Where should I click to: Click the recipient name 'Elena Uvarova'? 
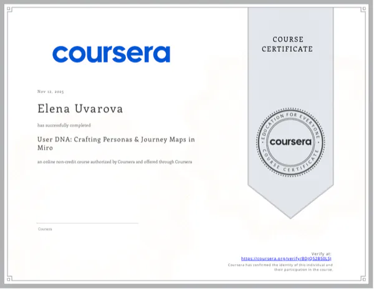pos(80,109)
